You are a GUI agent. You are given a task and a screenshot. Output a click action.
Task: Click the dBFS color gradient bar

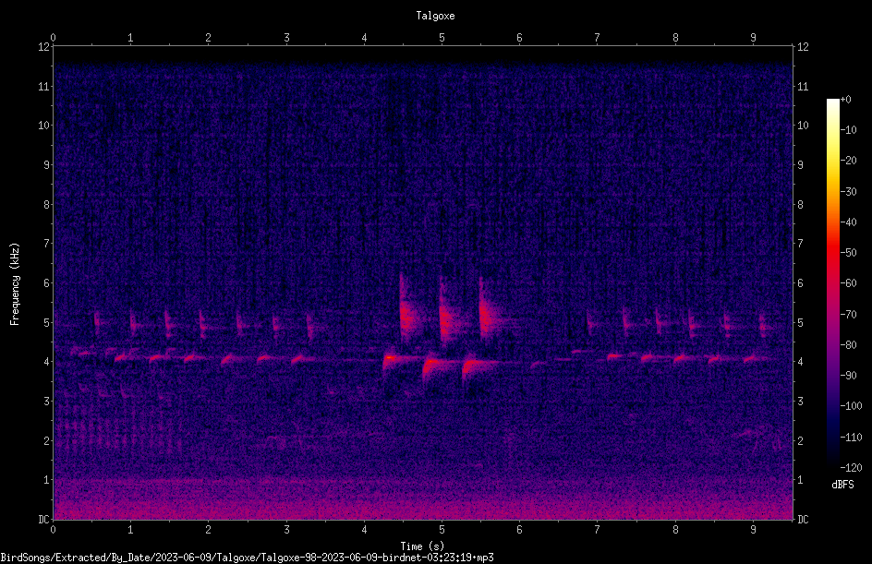tap(833, 283)
